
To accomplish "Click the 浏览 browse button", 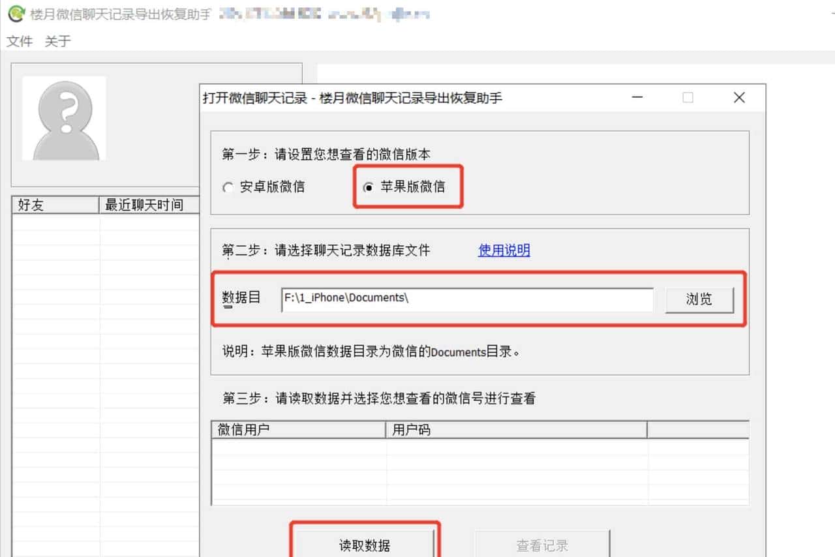I will pyautogui.click(x=699, y=299).
